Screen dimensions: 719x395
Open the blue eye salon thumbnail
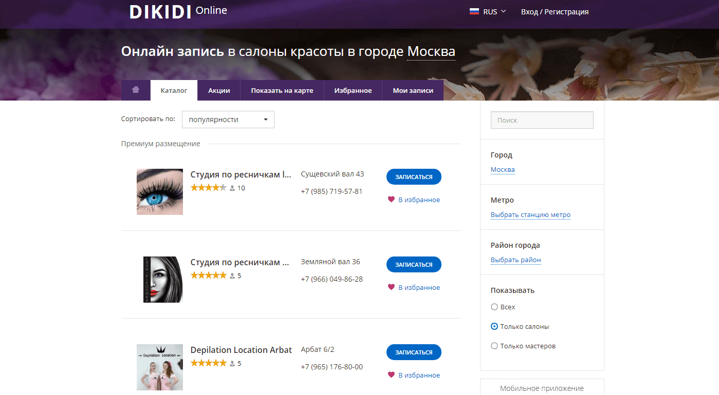(x=159, y=192)
